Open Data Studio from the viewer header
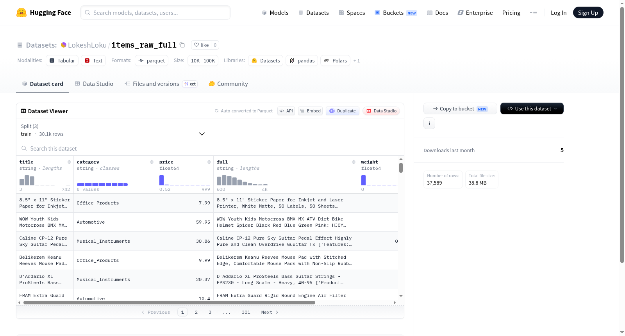Image resolution: width=625 pixels, height=336 pixels. tap(381, 111)
